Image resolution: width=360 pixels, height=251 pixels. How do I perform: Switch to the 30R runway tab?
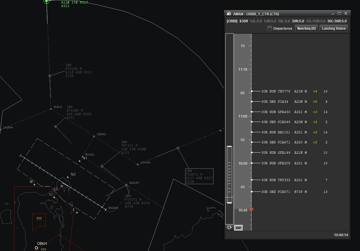[238, 228]
